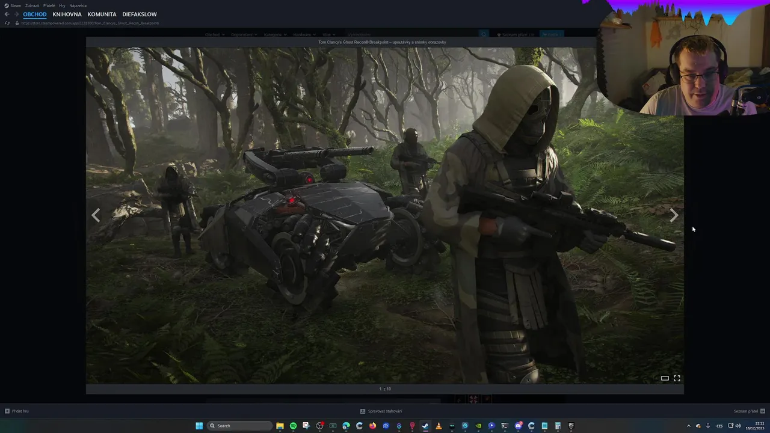This screenshot has height=433, width=770.
Task: Switch viewer to theater mode rectangle icon
Action: tap(665, 378)
